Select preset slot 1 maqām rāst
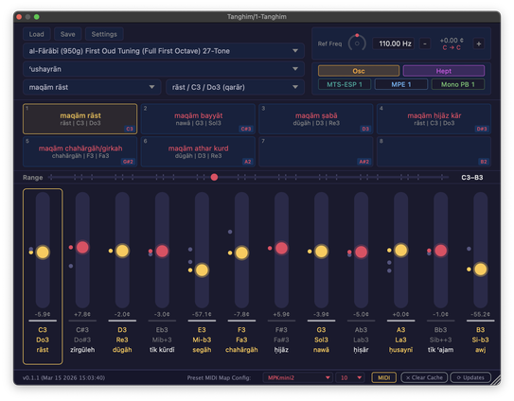The image size is (514, 401). [x=80, y=119]
